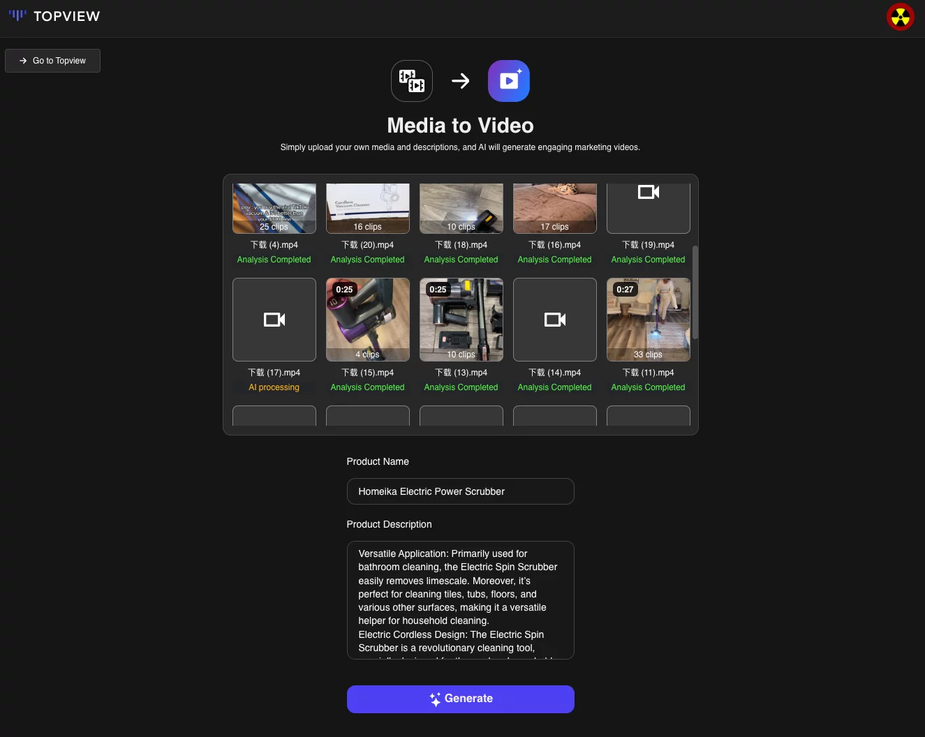
Task: Click the Product Name input field
Action: pos(460,491)
